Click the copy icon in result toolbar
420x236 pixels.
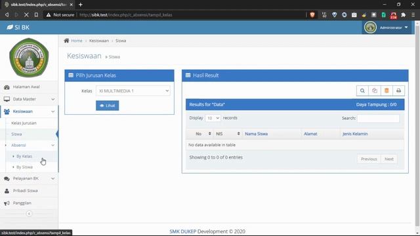pos(375,91)
